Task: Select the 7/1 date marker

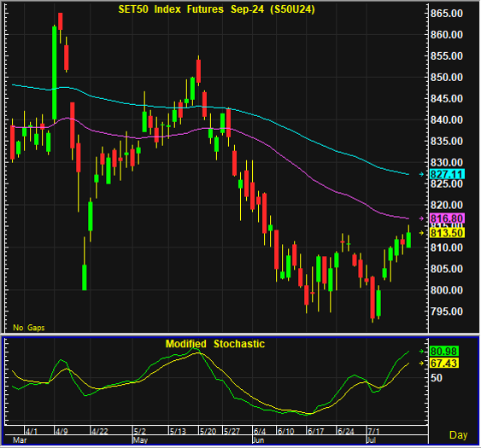Action: pyautogui.click(x=373, y=431)
